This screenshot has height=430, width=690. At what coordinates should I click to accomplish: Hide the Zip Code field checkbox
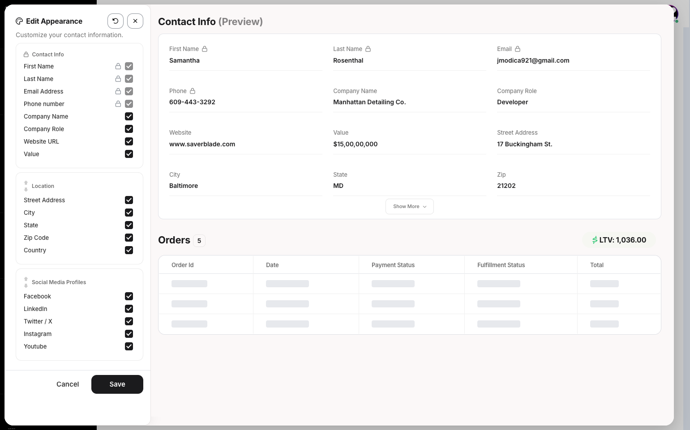point(129,238)
